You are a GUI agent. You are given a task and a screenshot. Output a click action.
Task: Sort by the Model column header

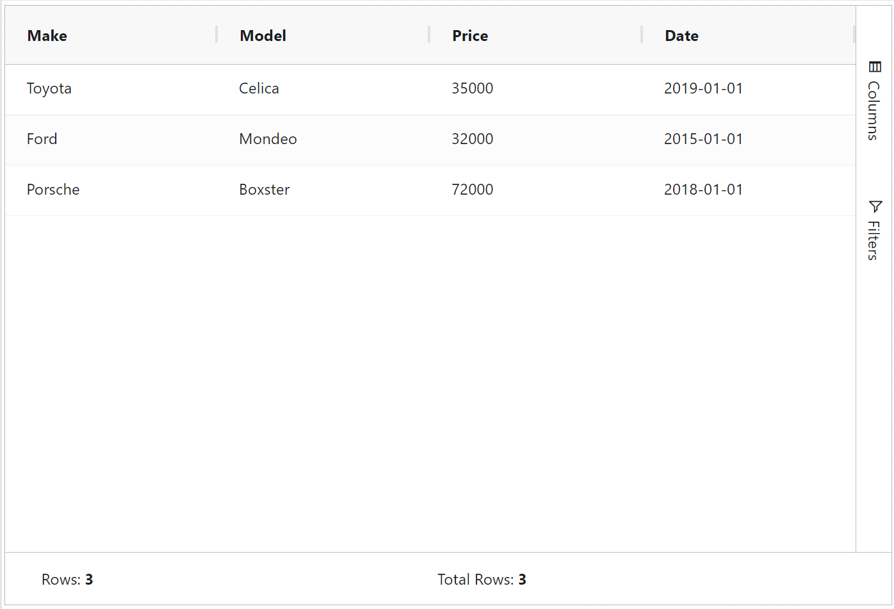tap(263, 36)
